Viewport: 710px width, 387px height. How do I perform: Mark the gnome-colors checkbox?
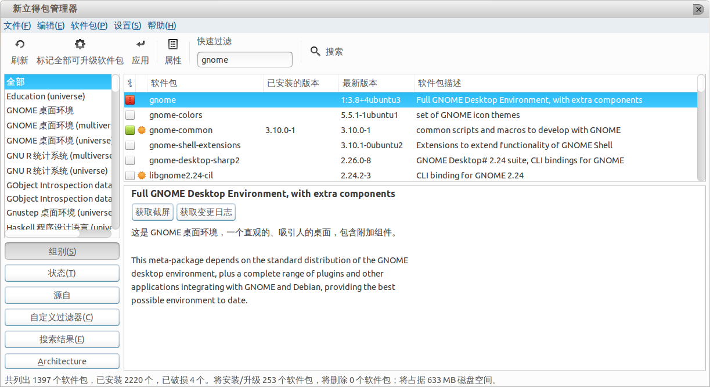pyautogui.click(x=130, y=115)
